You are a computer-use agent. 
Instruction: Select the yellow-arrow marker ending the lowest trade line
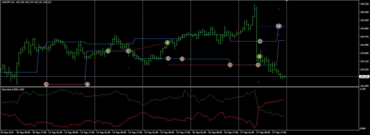pyautogui.click(x=87, y=84)
